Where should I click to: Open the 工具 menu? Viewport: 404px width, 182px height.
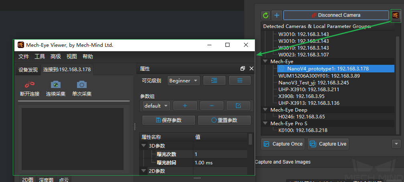[x=40, y=56]
